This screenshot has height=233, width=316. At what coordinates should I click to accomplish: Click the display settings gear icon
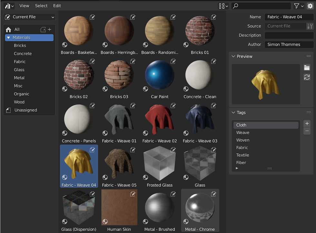311,5
